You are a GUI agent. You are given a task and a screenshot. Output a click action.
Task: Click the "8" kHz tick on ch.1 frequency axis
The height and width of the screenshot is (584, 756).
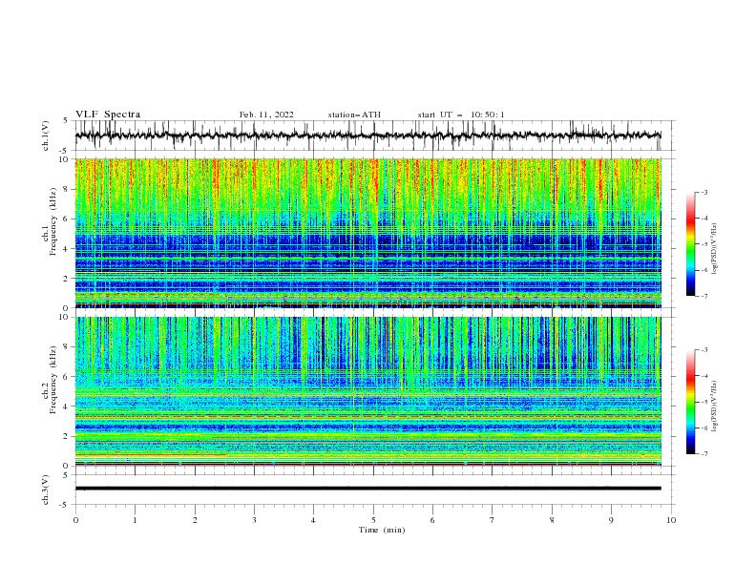click(67, 189)
